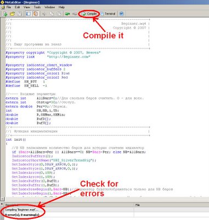The image size is (209, 220).
Task: Click the green back-arrow toolbar icon
Action: click(67, 14)
